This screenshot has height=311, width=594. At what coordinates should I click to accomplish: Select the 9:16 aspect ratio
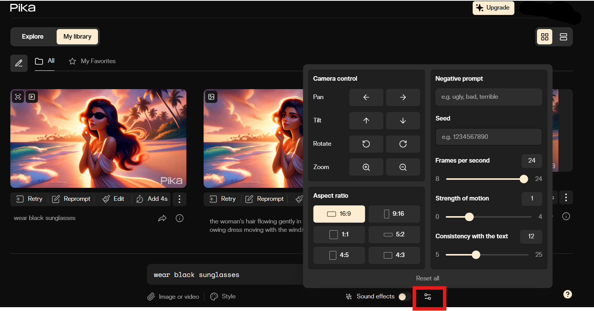coord(394,214)
